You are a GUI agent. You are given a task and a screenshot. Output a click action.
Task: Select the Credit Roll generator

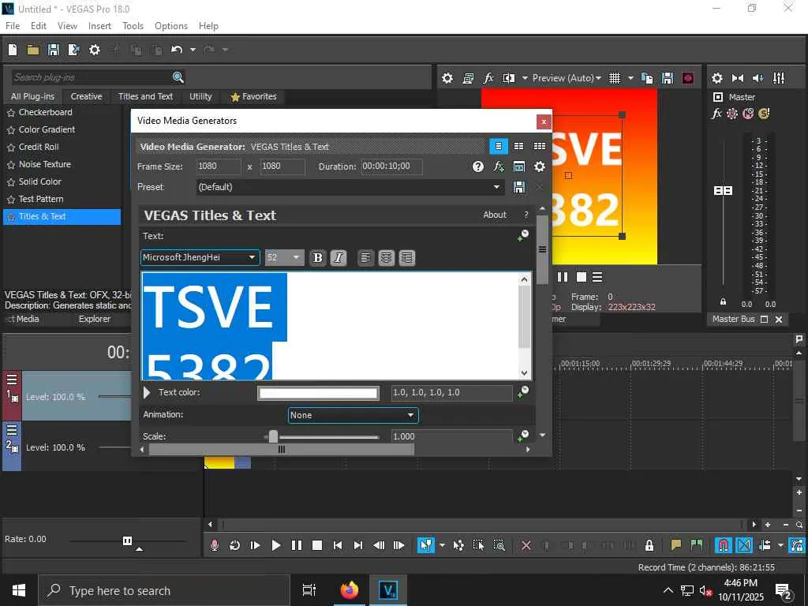tap(39, 147)
